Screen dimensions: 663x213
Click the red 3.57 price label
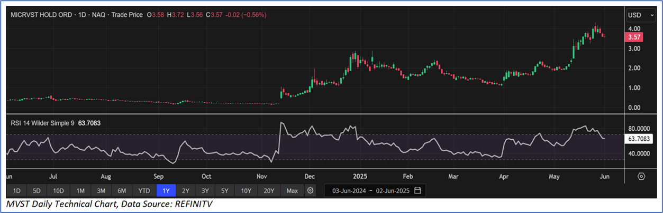[633, 37]
